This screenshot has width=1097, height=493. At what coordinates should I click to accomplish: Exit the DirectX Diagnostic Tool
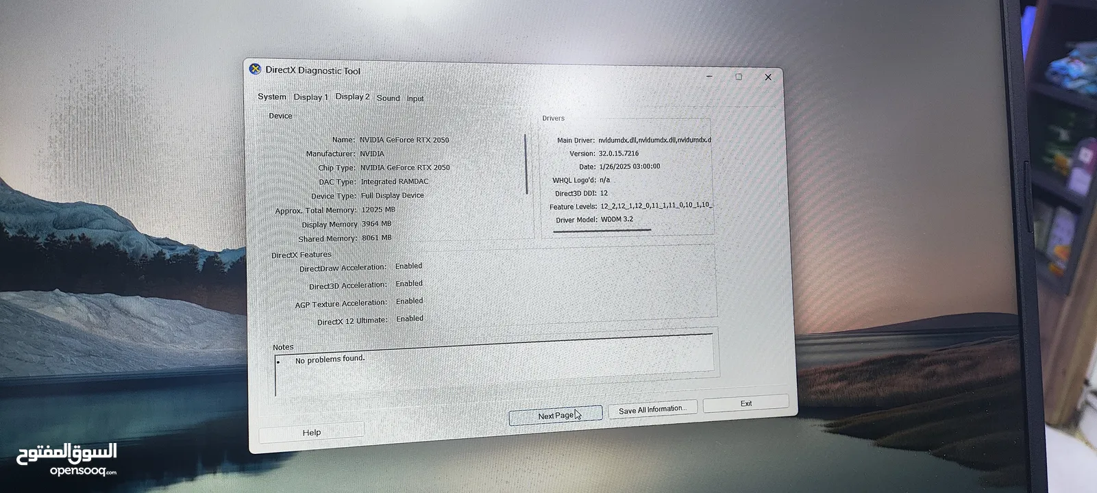pos(746,403)
